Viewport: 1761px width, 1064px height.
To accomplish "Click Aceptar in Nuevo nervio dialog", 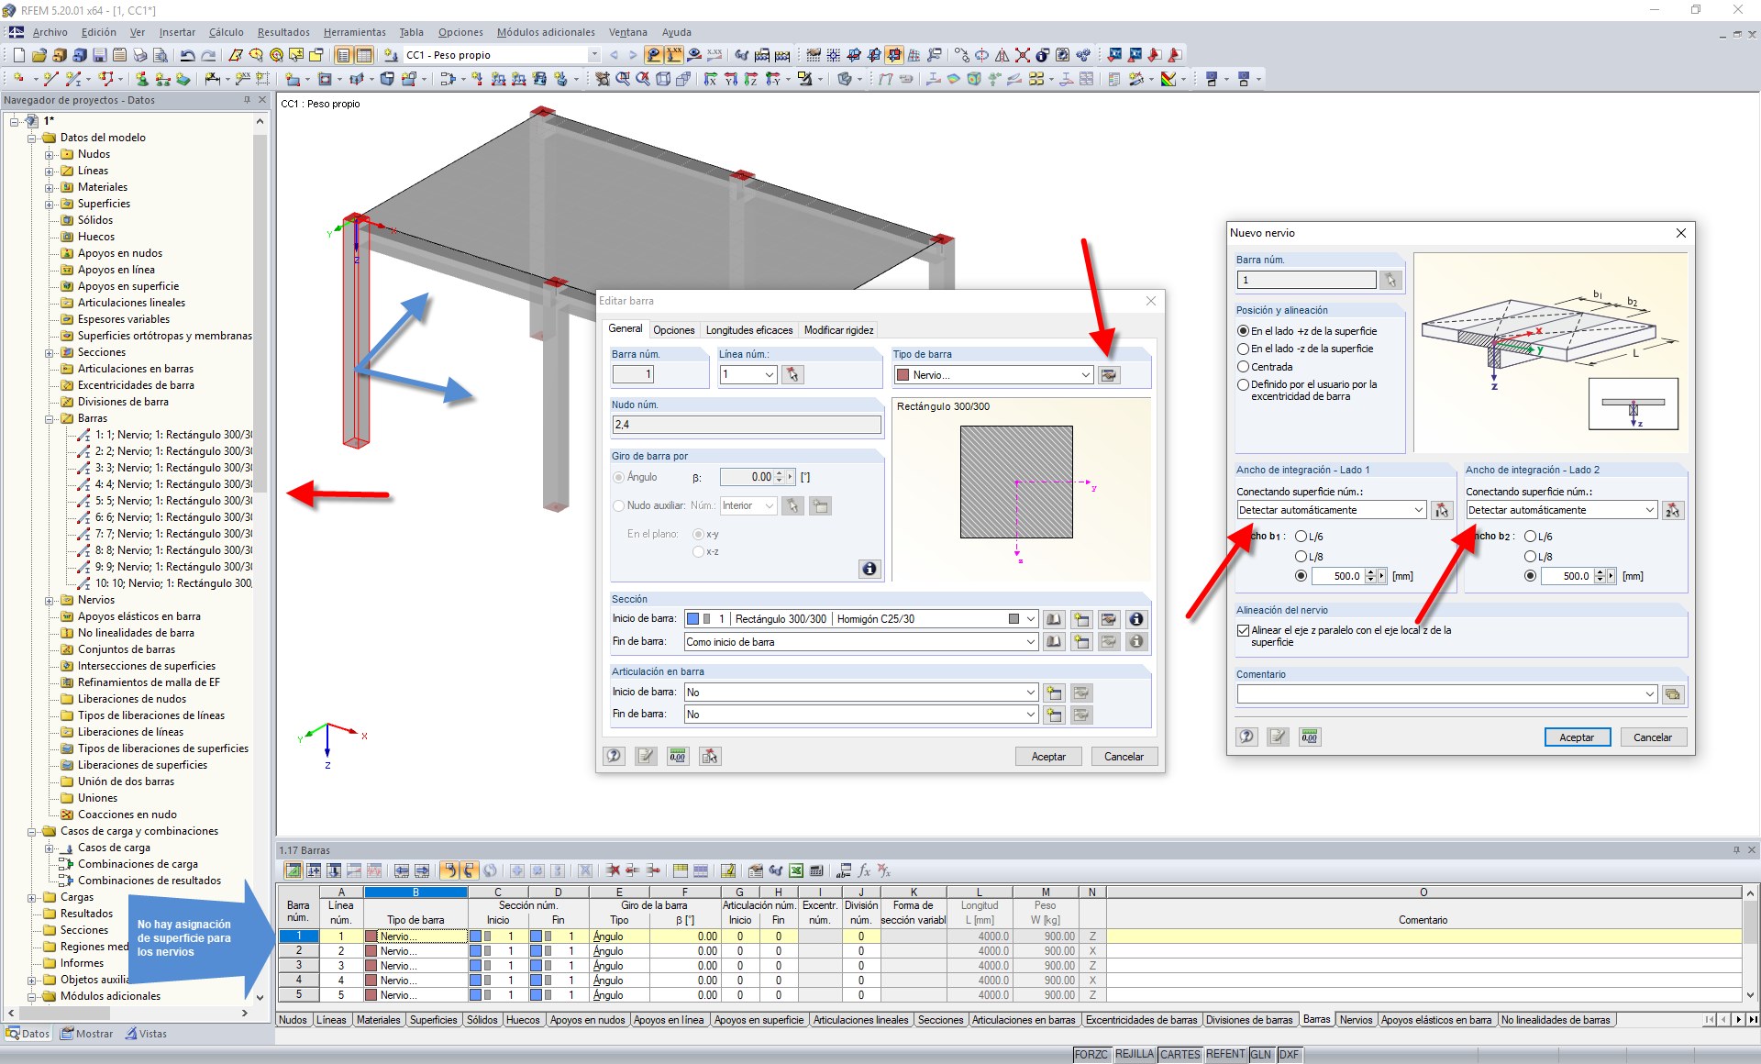I will [x=1577, y=737].
